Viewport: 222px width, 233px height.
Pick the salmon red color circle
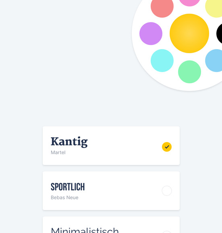pyautogui.click(x=162, y=7)
